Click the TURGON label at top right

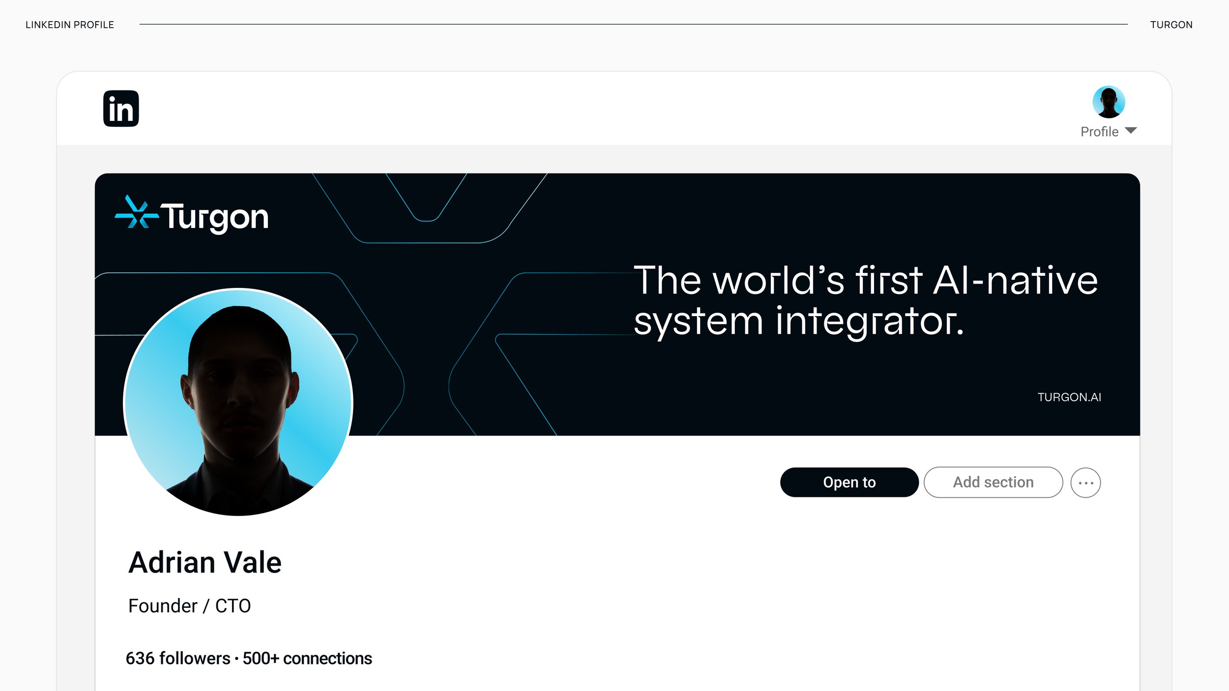point(1171,25)
